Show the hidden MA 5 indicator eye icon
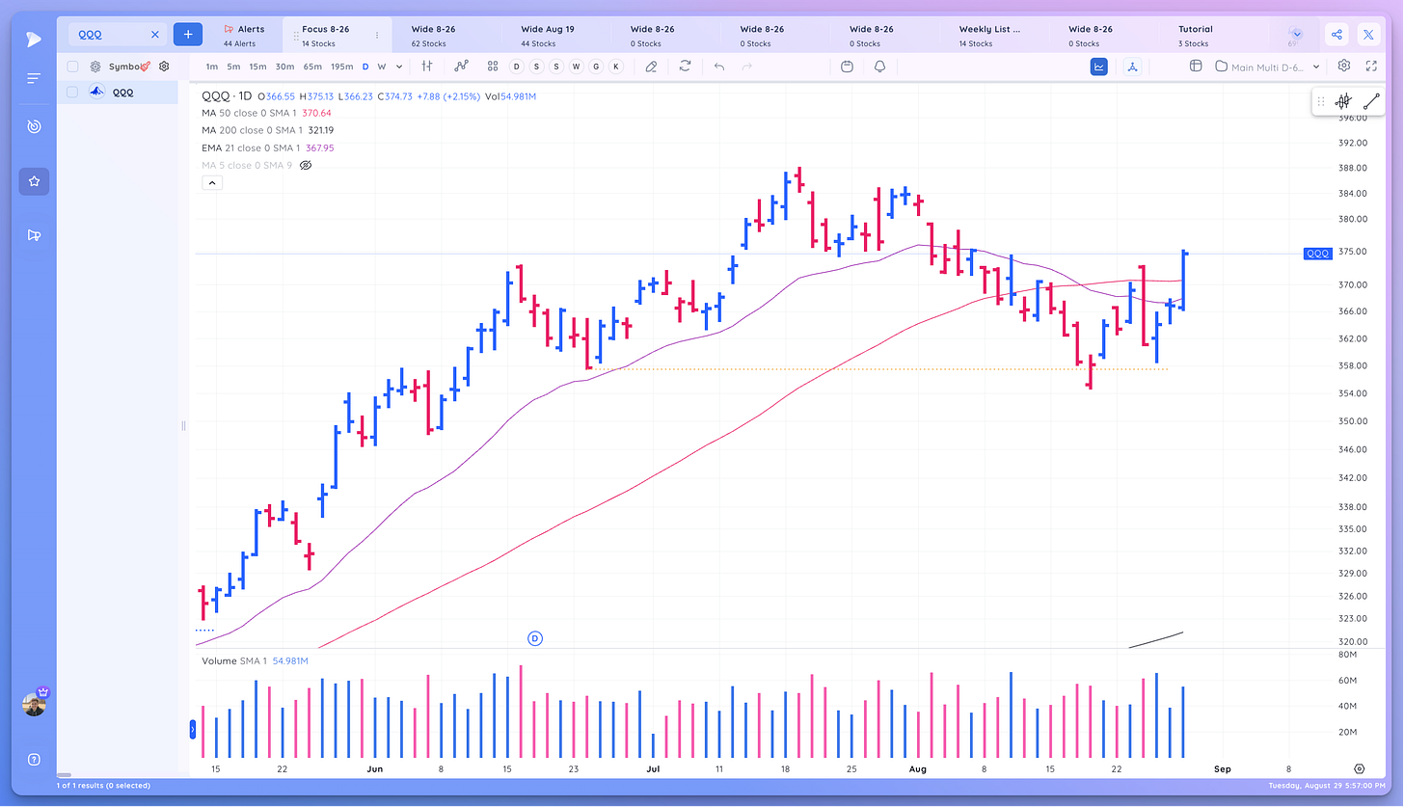Viewport: 1404px width, 807px height. tap(306, 166)
